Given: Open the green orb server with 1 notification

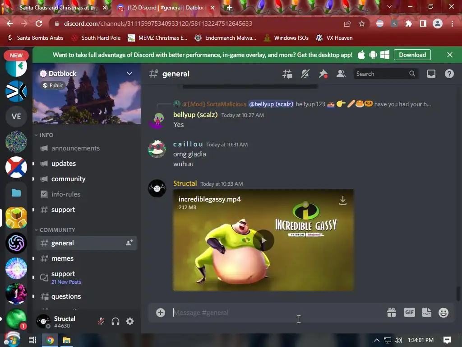Looking at the screenshot, I should tap(16, 319).
